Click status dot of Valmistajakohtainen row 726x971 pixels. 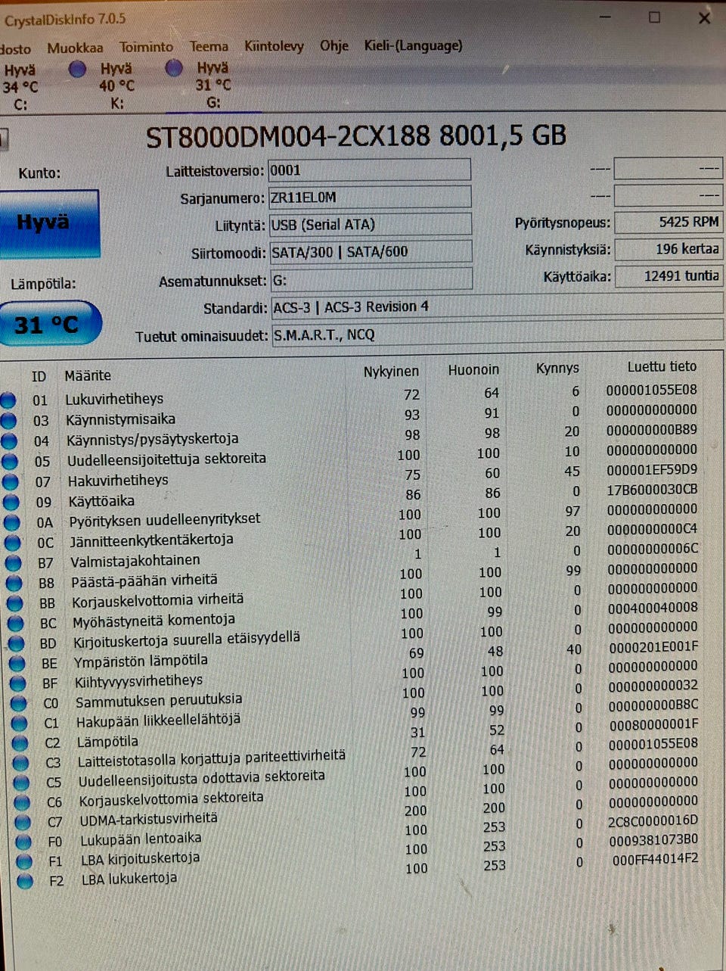[13, 563]
